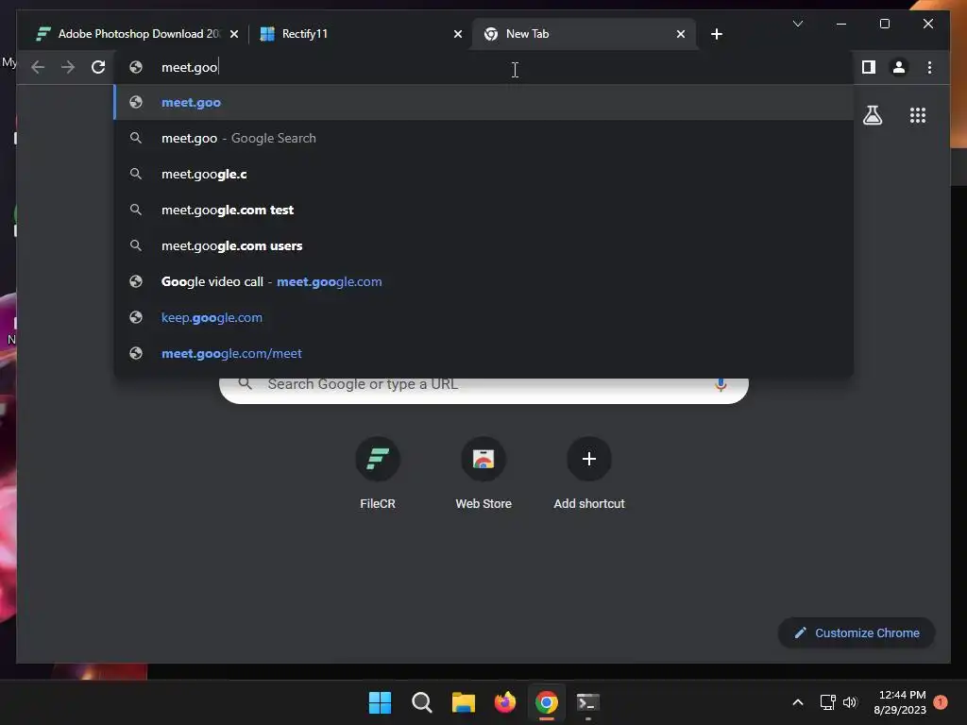Close the Adobe Photoshop Download tab
Viewport: 967px width, 725px height.
[234, 34]
